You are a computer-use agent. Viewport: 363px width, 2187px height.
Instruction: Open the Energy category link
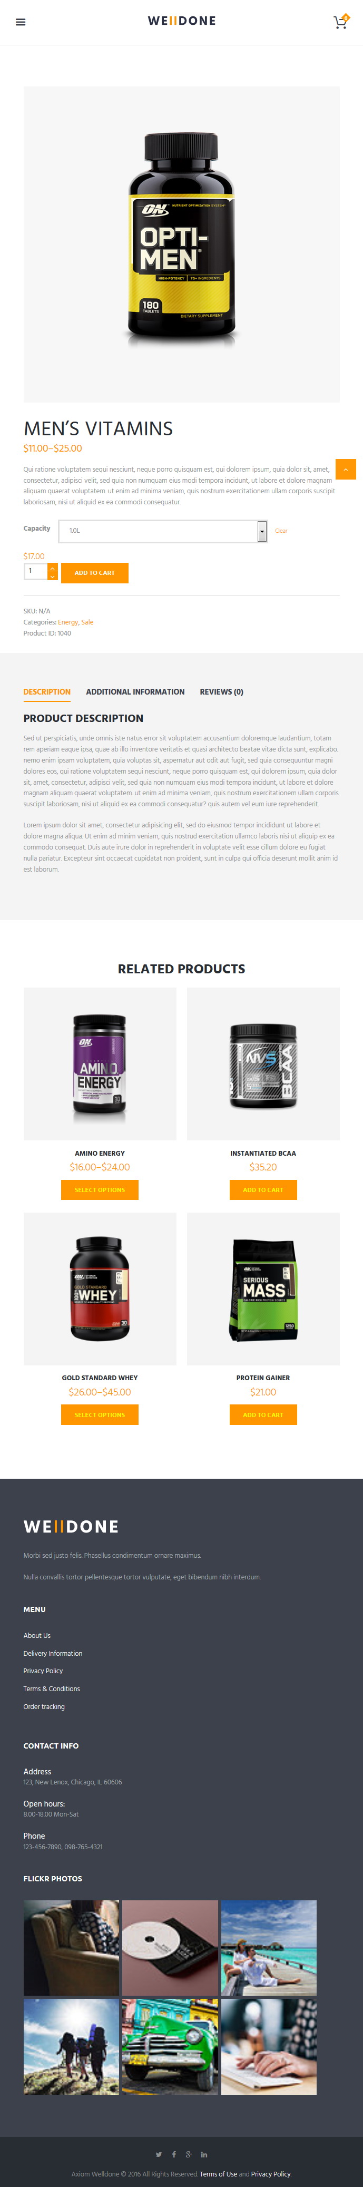pos(67,622)
